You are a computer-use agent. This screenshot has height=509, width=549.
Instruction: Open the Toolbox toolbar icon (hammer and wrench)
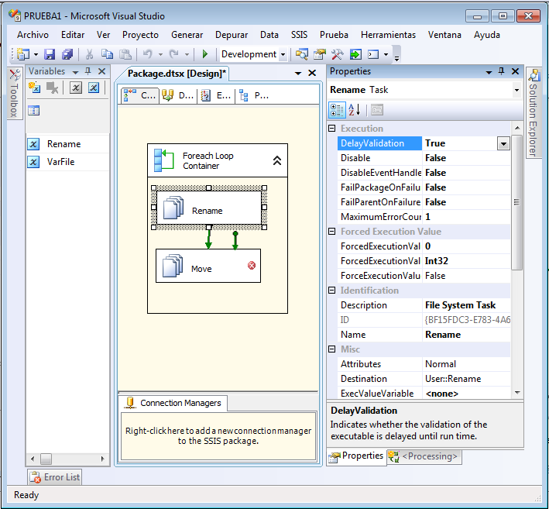337,54
